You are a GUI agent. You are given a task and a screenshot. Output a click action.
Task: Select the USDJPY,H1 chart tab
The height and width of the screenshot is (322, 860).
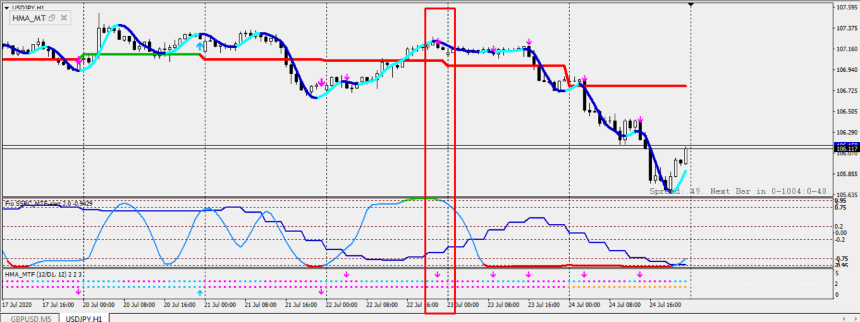pyautogui.click(x=83, y=317)
